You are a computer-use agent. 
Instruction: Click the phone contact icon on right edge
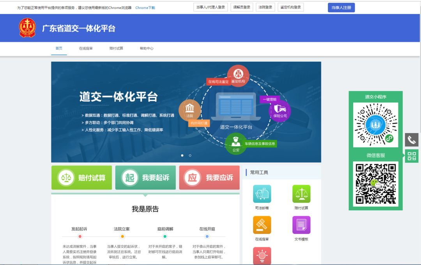[411, 140]
